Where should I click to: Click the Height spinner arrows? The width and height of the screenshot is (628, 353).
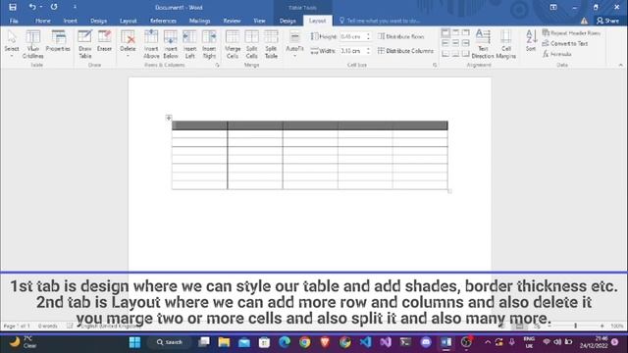pos(368,36)
